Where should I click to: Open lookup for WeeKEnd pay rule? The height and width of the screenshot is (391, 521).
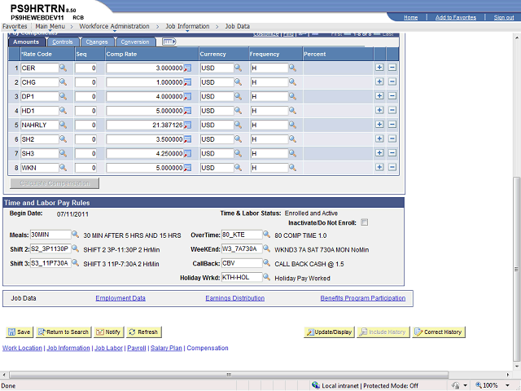(x=266, y=248)
